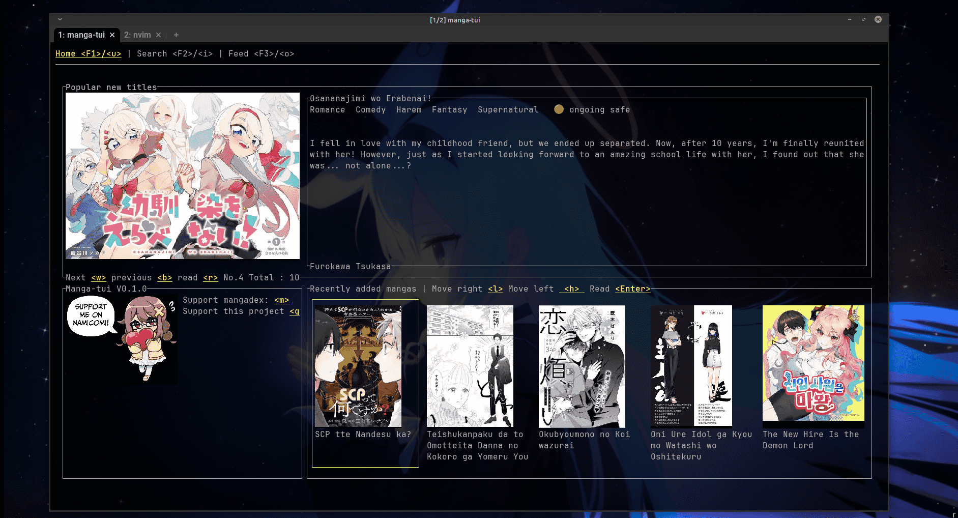Click the Harem genre tag

[409, 110]
